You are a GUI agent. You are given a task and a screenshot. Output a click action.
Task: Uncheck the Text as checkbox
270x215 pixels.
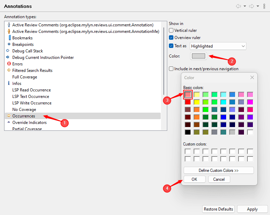[171, 46]
